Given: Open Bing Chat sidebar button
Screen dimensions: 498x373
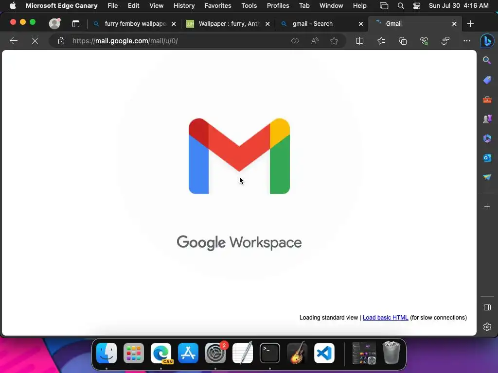Looking at the screenshot, I should 487,41.
